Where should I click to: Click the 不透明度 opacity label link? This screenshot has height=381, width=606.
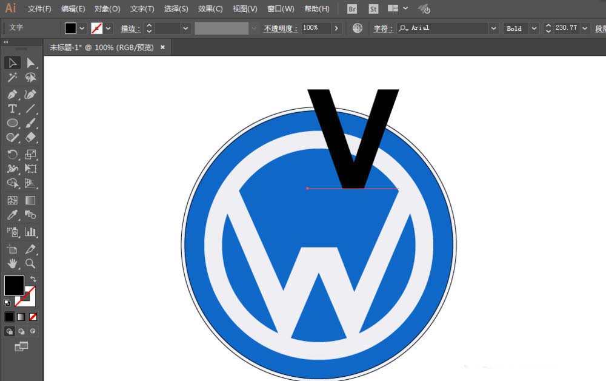[281, 29]
